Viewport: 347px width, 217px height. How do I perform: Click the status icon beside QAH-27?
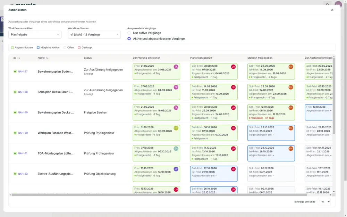pyautogui.click(x=15, y=72)
